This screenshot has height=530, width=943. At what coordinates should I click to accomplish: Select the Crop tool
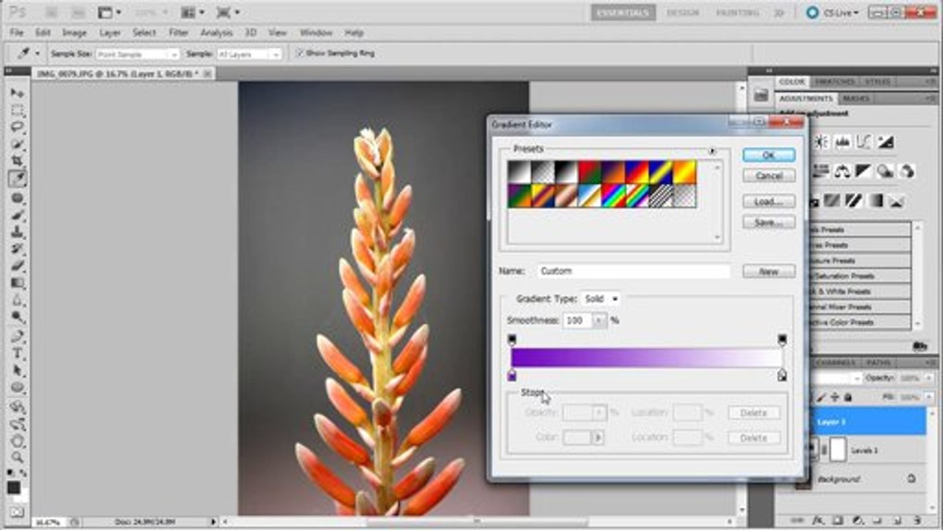(x=17, y=161)
